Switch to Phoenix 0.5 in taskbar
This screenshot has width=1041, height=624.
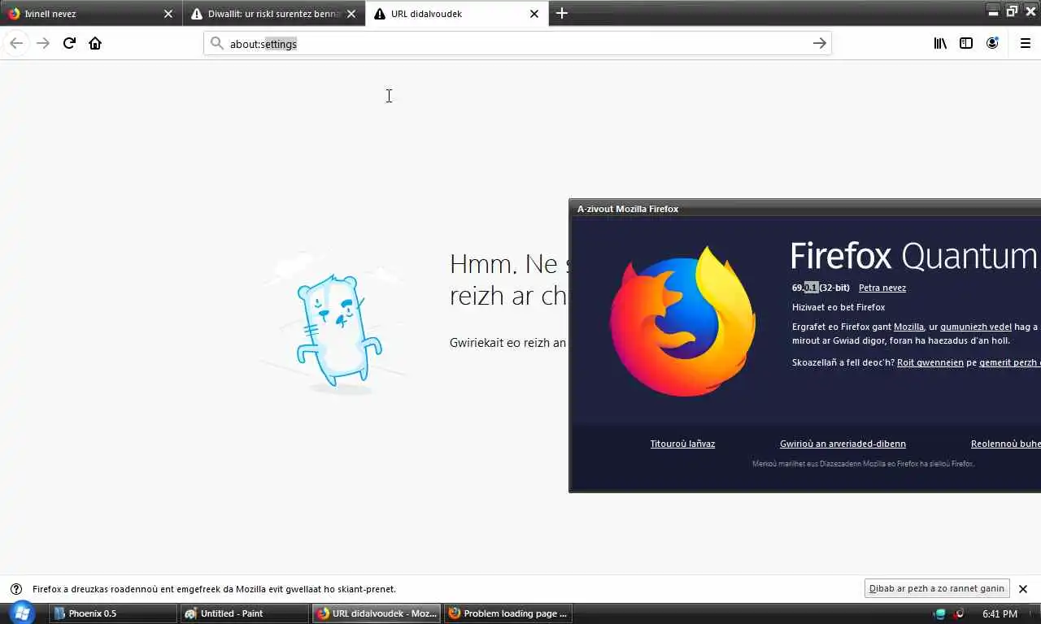pyautogui.click(x=113, y=613)
